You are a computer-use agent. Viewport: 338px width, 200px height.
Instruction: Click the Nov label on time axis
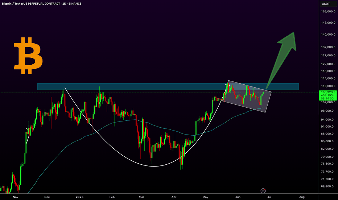pos(16,197)
